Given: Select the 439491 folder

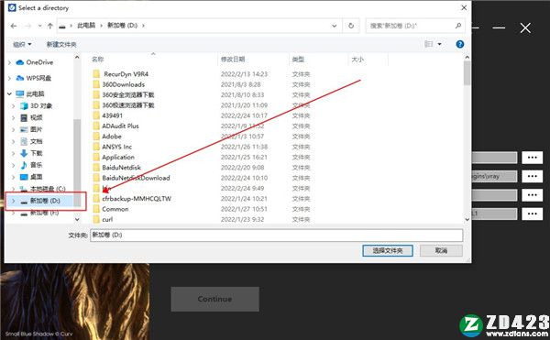Looking at the screenshot, I should [x=112, y=115].
